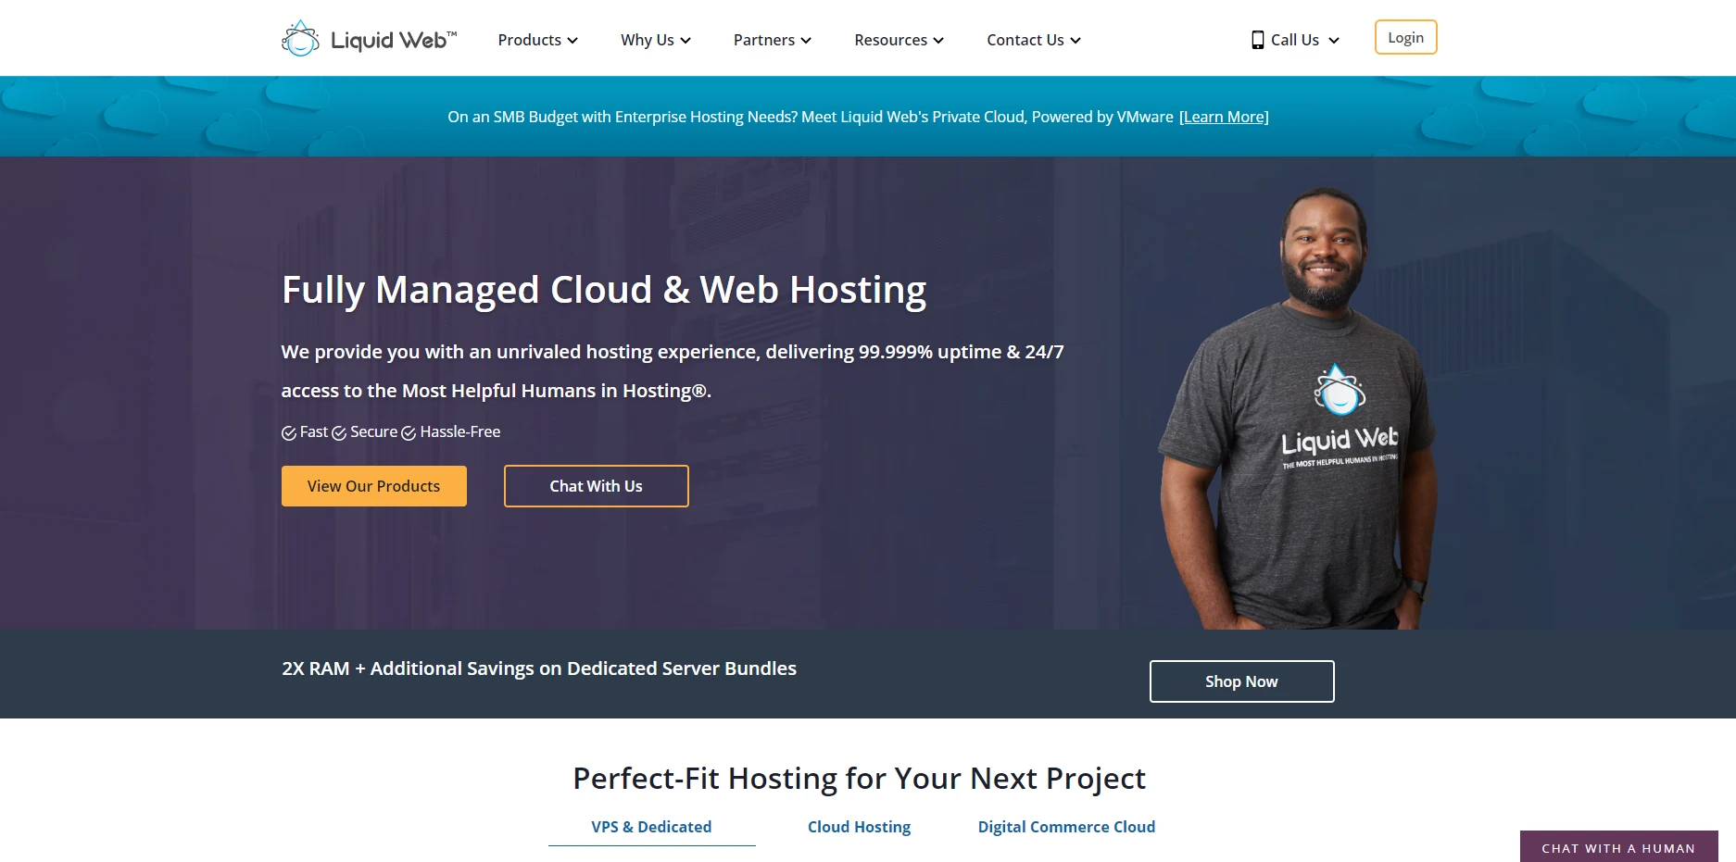Expand the Contact Us chevron

1076,41
